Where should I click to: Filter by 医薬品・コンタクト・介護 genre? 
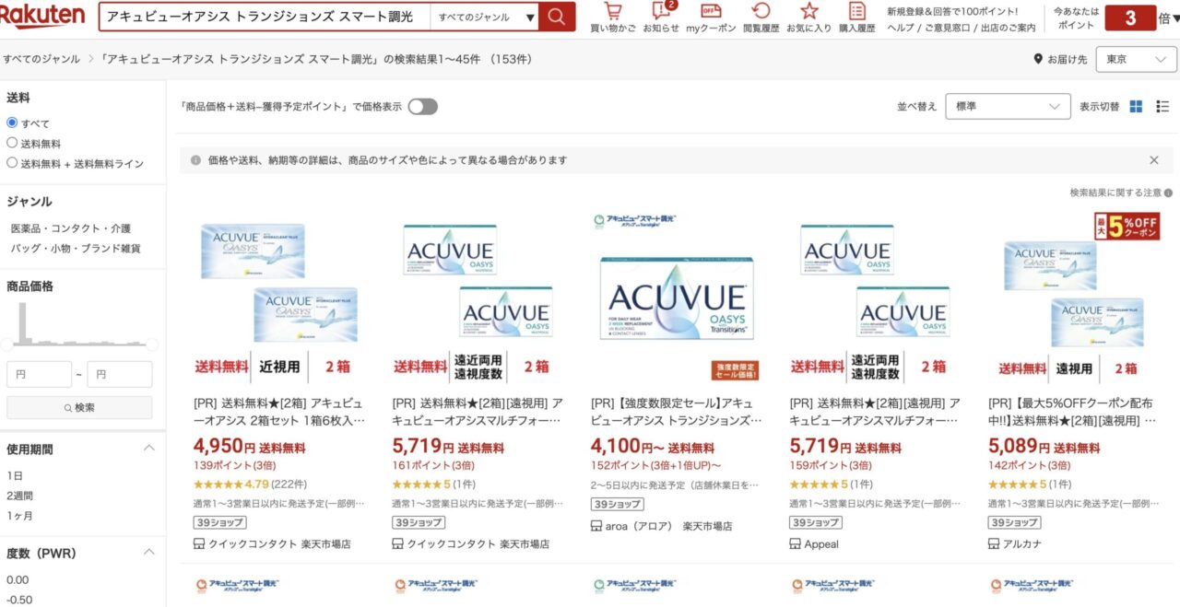tap(71, 228)
